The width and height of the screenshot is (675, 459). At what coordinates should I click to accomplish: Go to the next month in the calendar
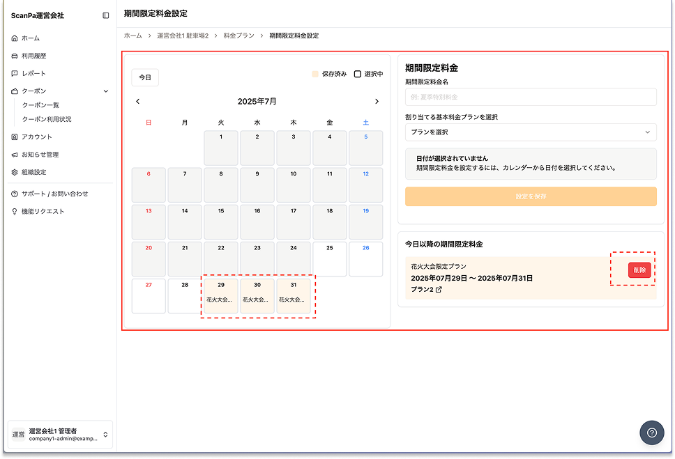(x=377, y=102)
